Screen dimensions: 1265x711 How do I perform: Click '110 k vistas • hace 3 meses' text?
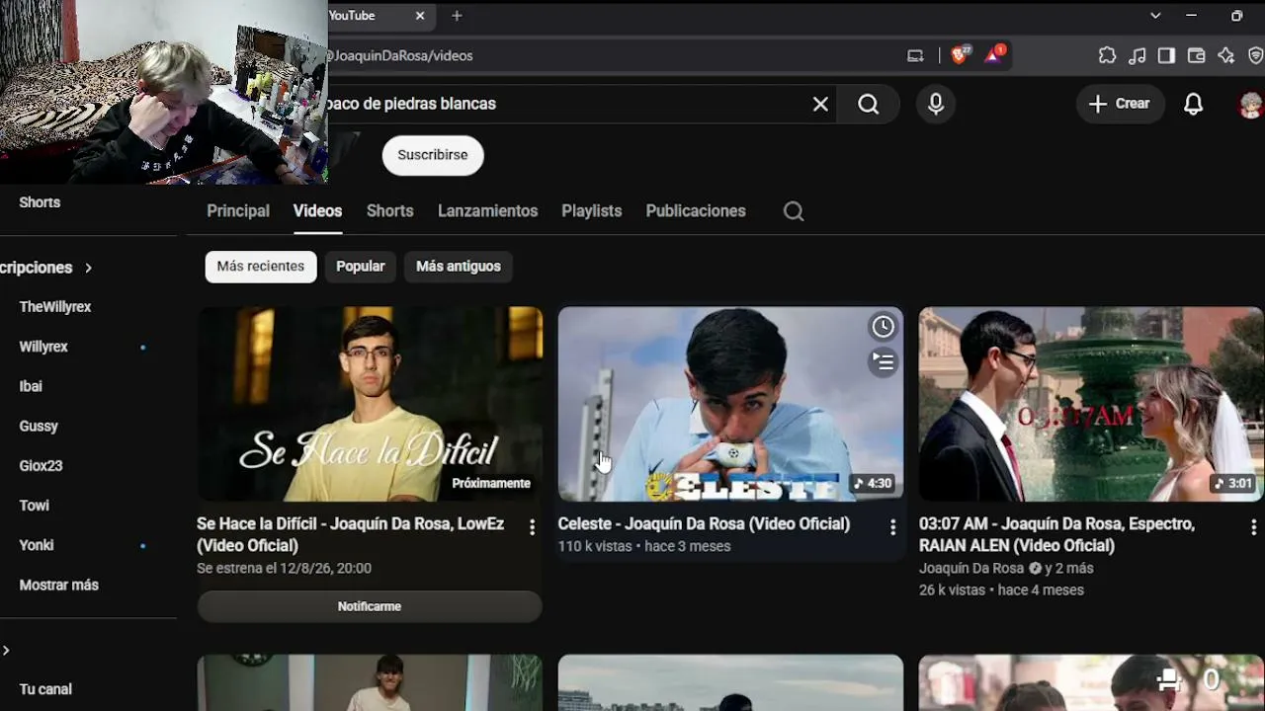click(x=644, y=546)
